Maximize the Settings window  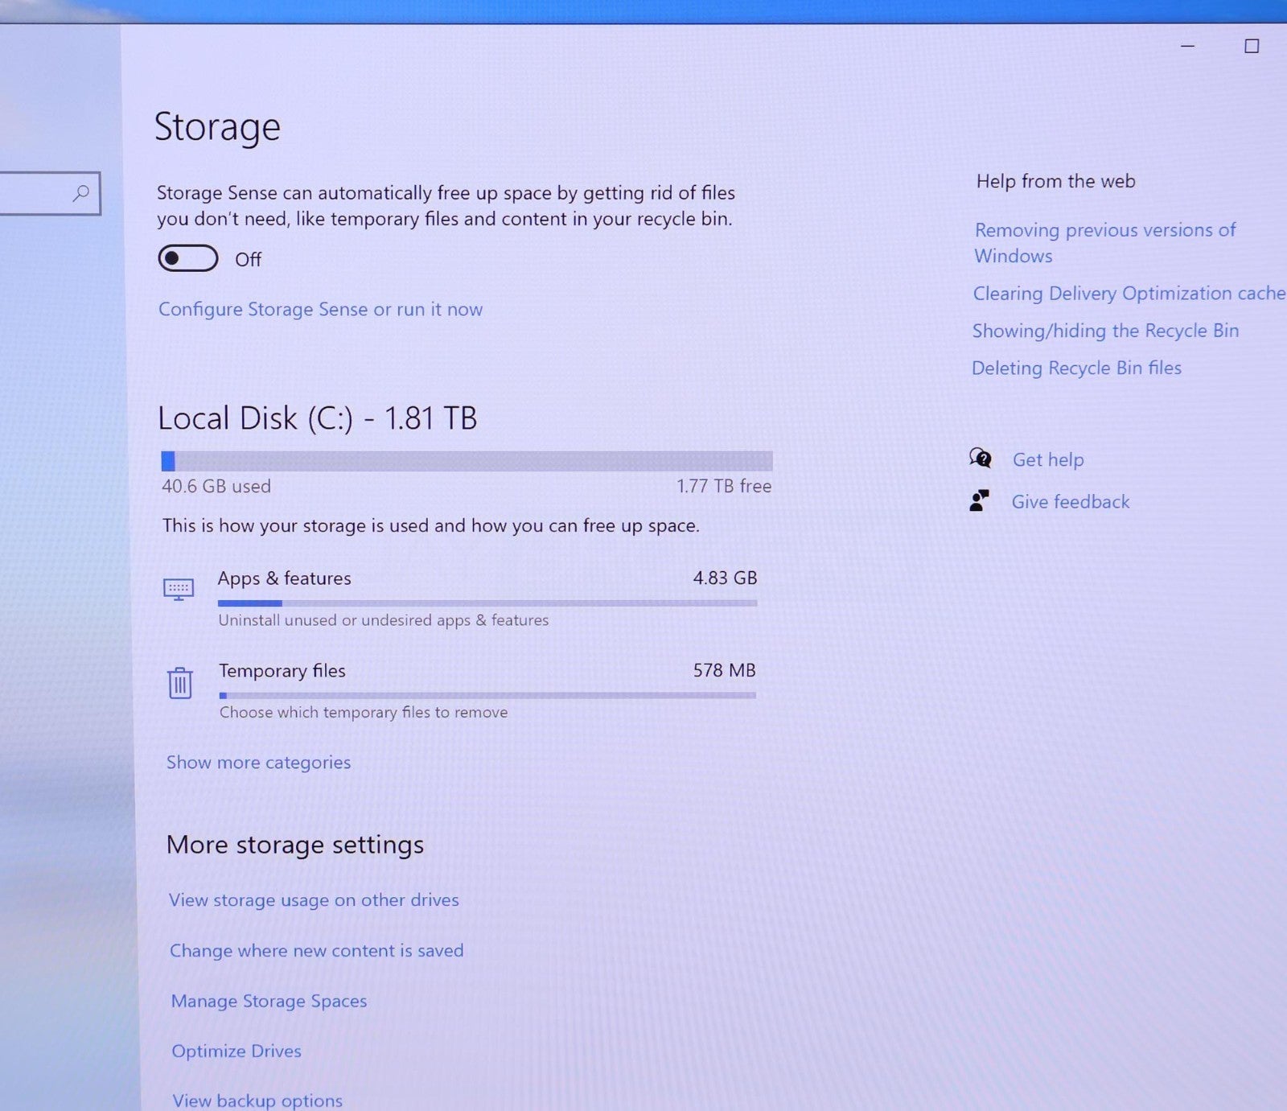click(1252, 47)
